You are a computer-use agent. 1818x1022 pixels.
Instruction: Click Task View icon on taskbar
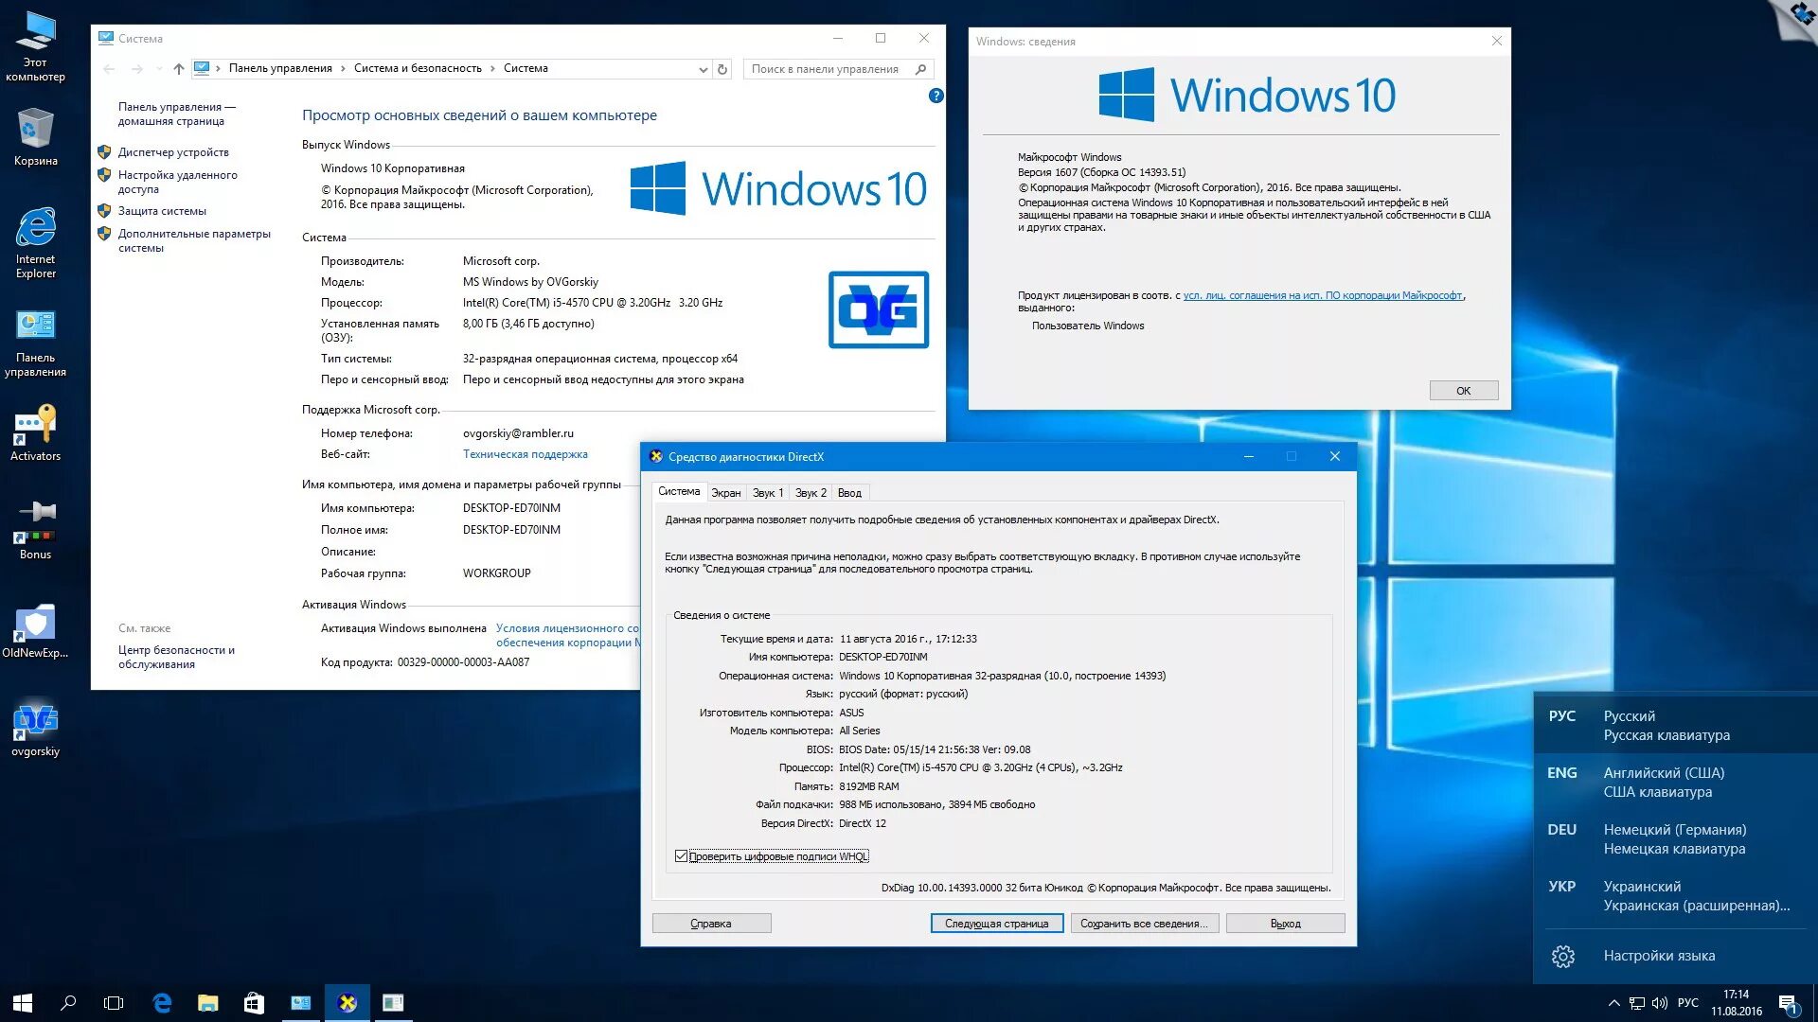[114, 1003]
